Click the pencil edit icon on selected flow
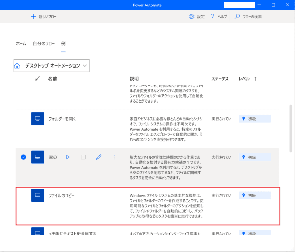Screen dimensions: 295x252 point(99,157)
